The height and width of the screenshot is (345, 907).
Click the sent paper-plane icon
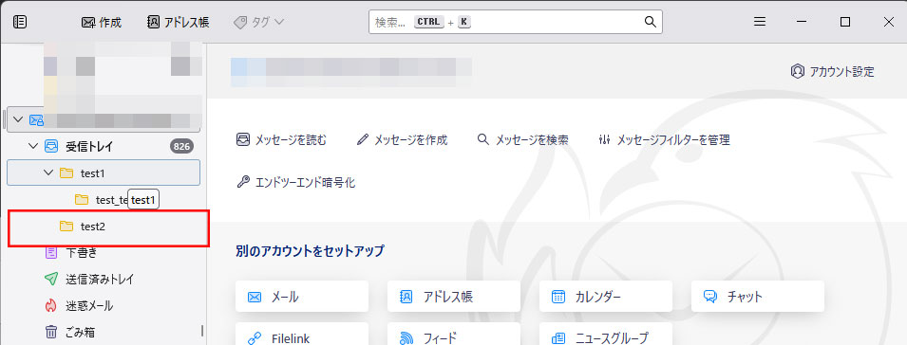point(51,280)
